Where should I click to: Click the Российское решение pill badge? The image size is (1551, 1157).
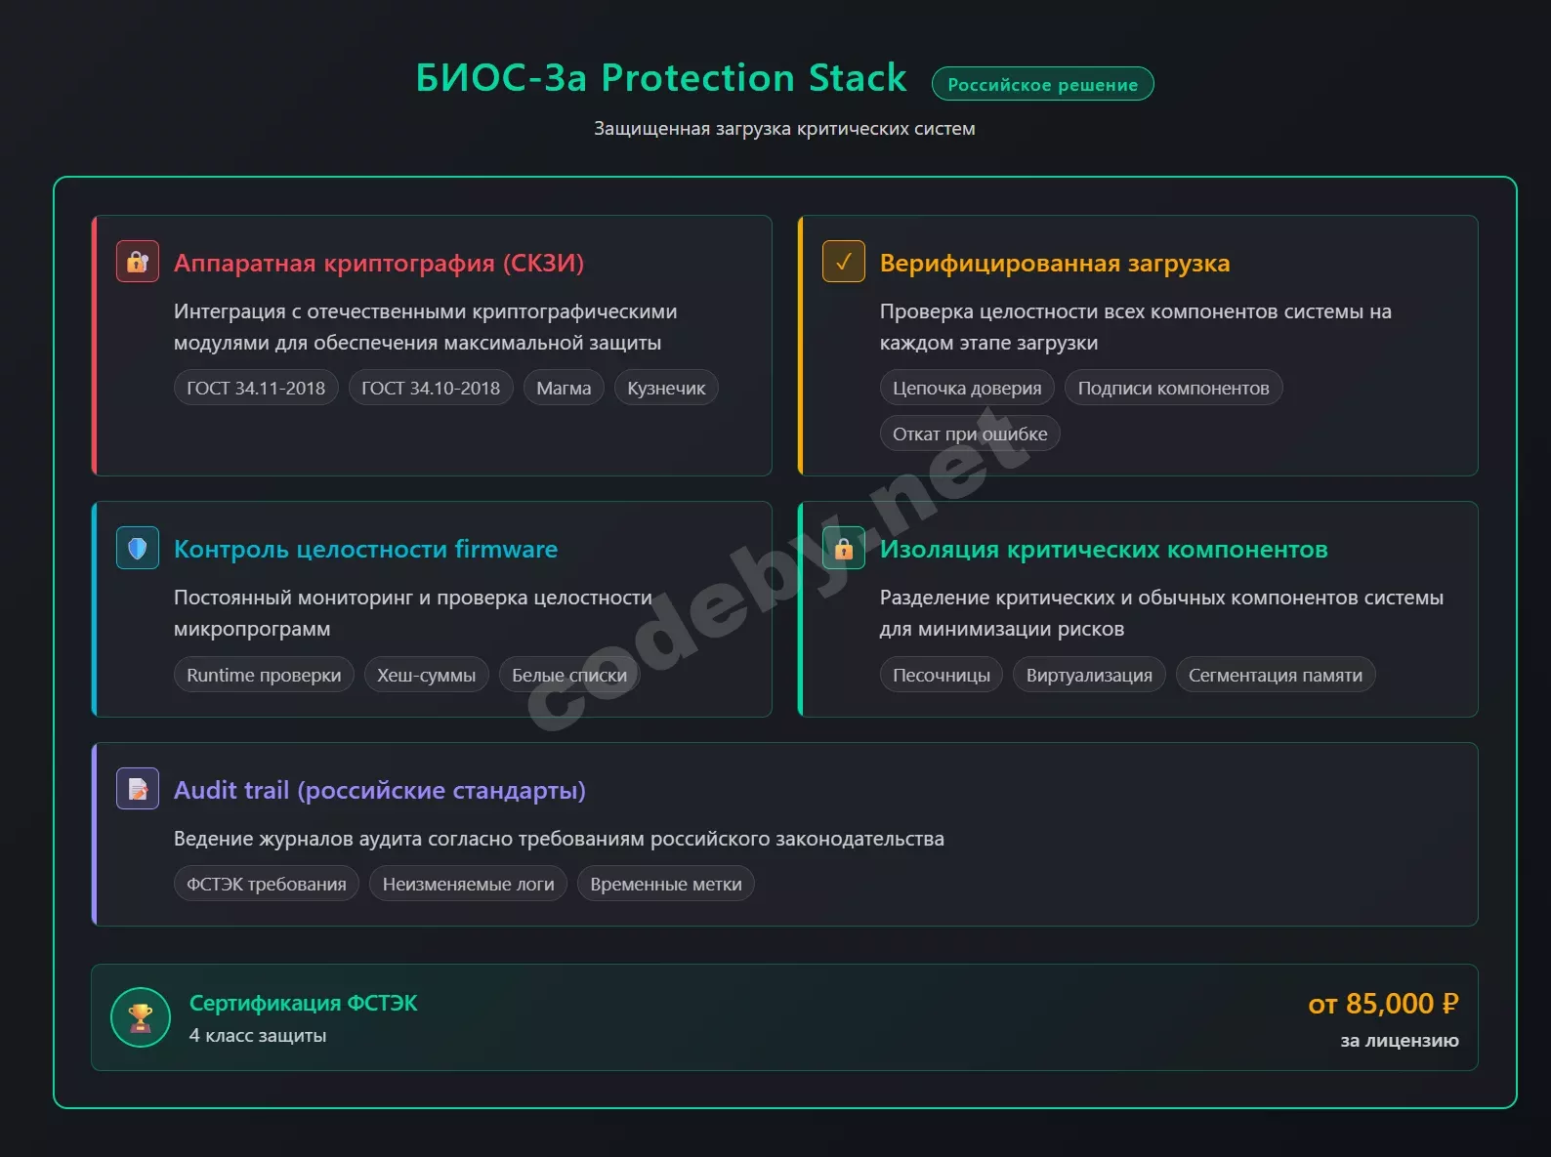pyautogui.click(x=1042, y=84)
